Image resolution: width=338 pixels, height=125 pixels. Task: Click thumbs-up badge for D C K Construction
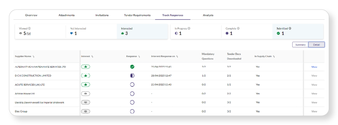85,76
